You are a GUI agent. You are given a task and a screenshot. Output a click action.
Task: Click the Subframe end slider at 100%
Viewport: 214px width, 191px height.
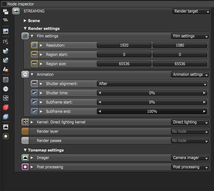[x=152, y=112]
